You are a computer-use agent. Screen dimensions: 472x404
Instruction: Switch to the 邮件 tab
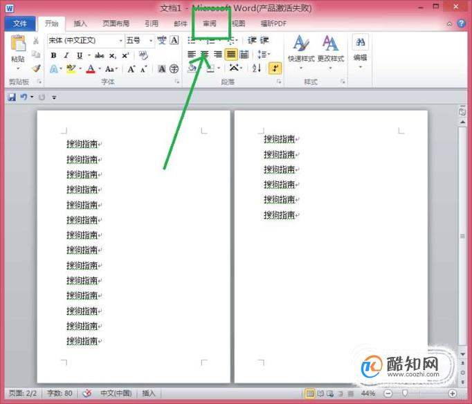(x=181, y=24)
